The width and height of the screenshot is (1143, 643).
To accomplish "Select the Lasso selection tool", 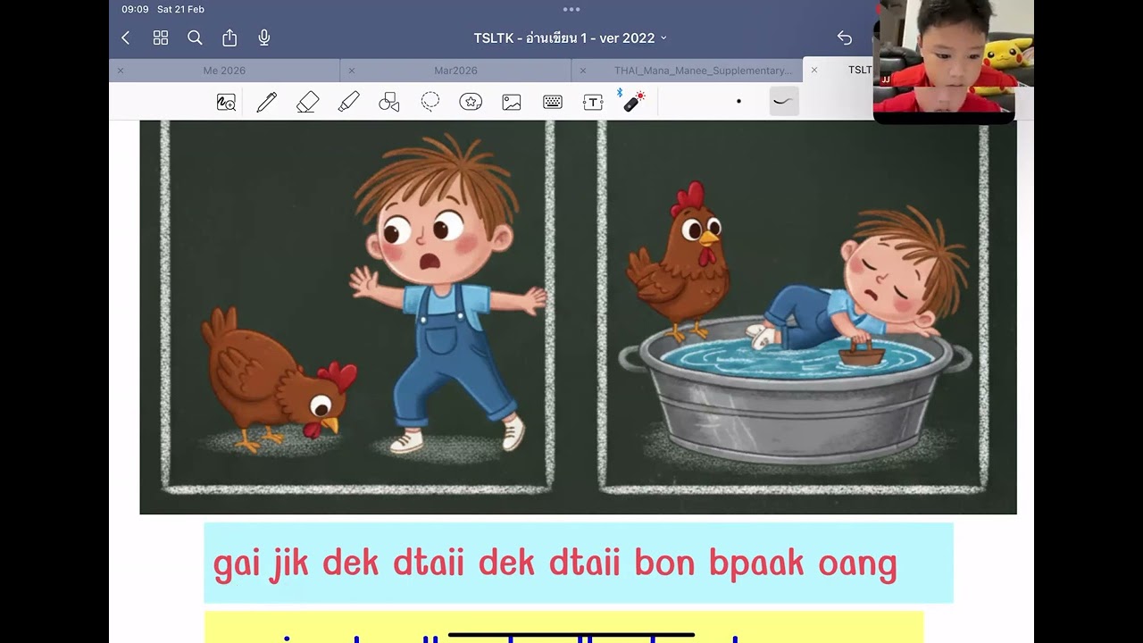I will click(x=430, y=102).
